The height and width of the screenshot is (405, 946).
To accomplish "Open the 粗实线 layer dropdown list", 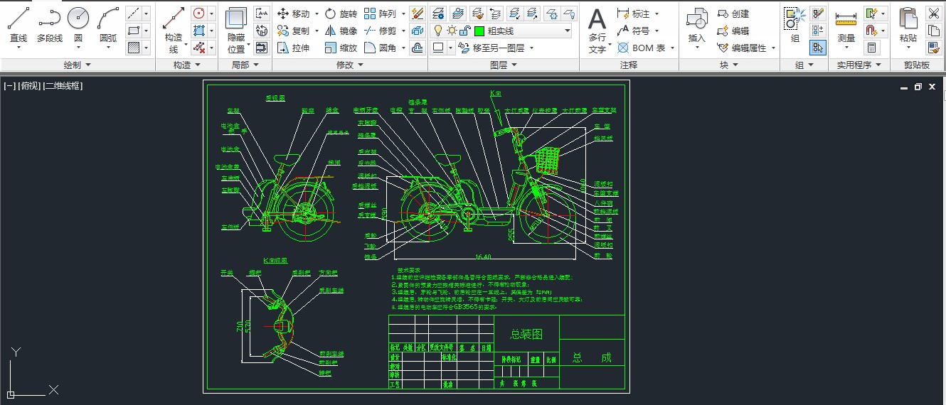I will click(x=567, y=31).
